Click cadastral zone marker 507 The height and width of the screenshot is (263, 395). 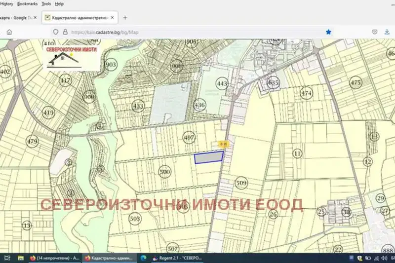point(172,249)
